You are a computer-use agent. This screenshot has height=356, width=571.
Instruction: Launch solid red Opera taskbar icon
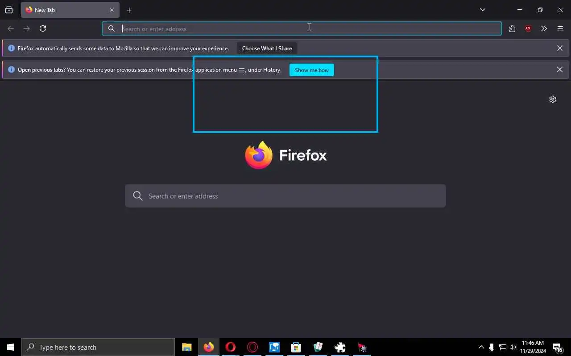tap(231, 347)
